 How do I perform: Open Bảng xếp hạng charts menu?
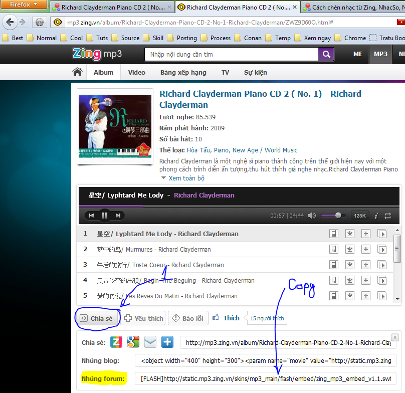pyautogui.click(x=183, y=72)
